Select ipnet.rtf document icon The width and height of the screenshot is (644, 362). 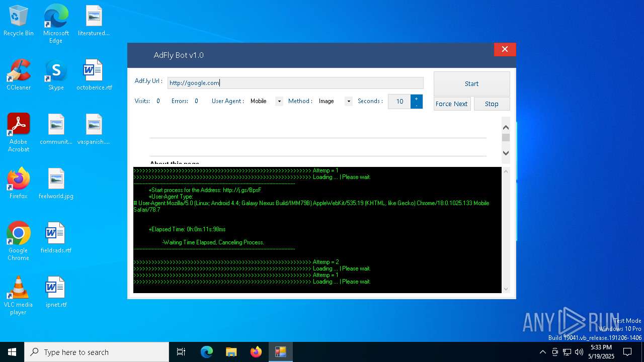56,292
